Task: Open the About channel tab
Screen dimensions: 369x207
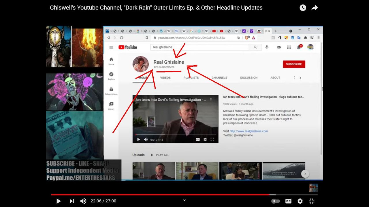Action: [275, 78]
